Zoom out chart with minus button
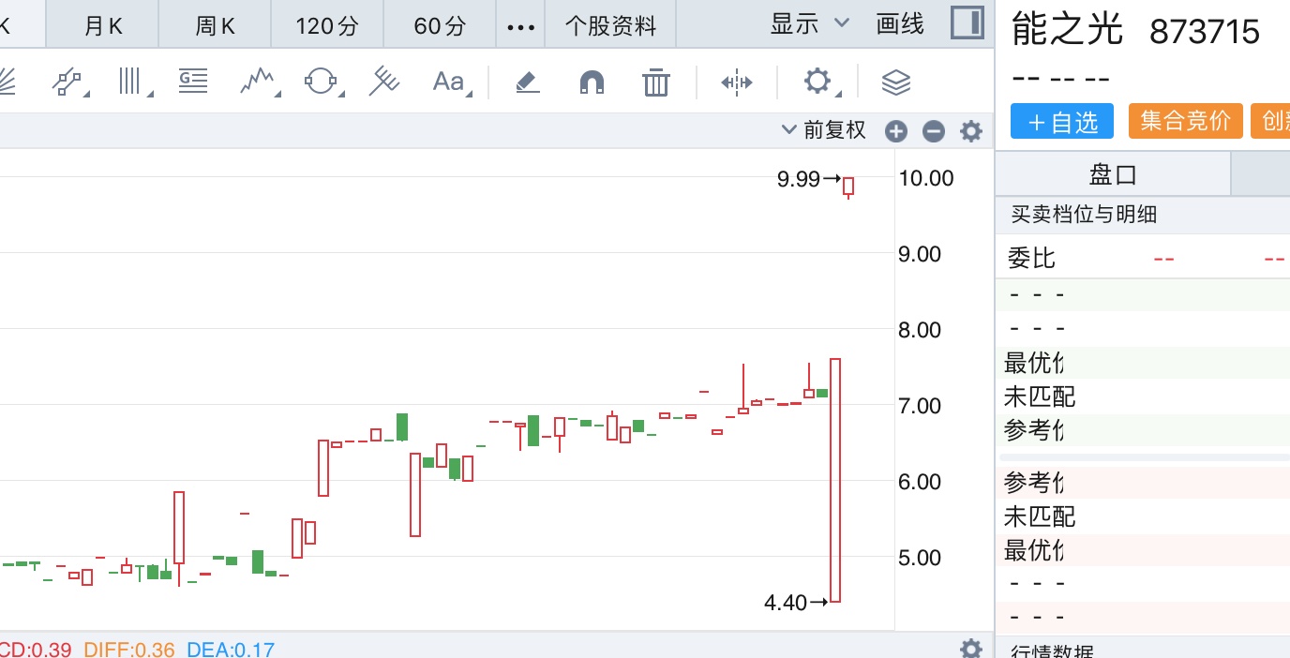1290x658 pixels. pyautogui.click(x=934, y=131)
